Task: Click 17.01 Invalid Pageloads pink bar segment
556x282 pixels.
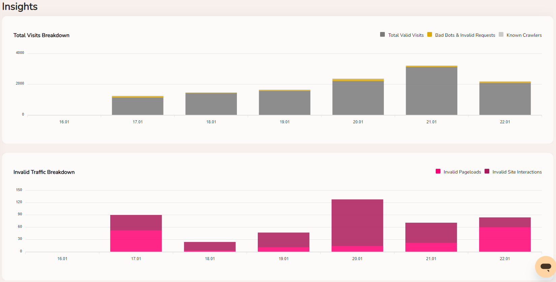Action: coord(136,241)
